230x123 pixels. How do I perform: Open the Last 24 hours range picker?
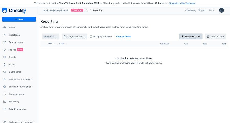pyautogui.click(x=215, y=37)
